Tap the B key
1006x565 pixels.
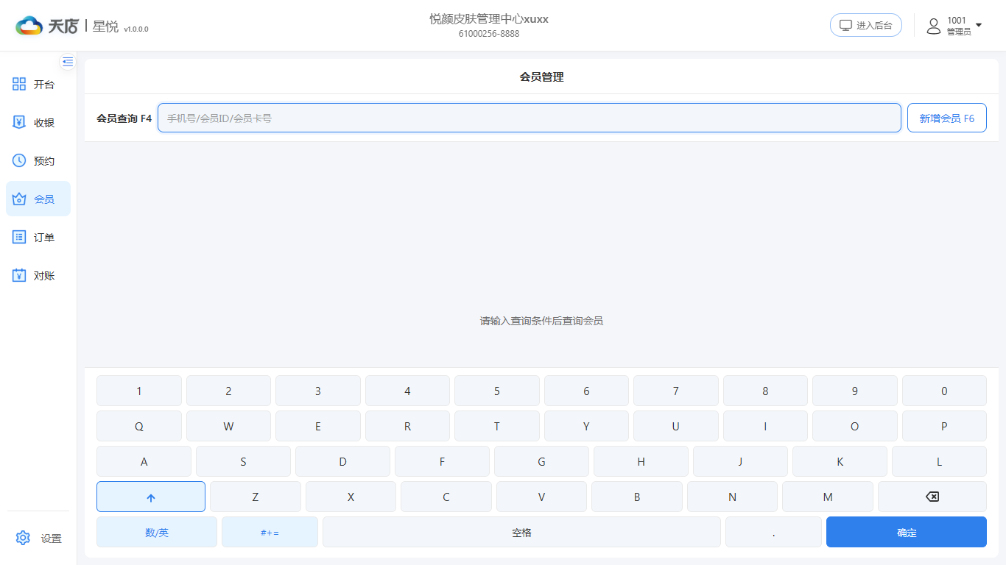coord(637,497)
